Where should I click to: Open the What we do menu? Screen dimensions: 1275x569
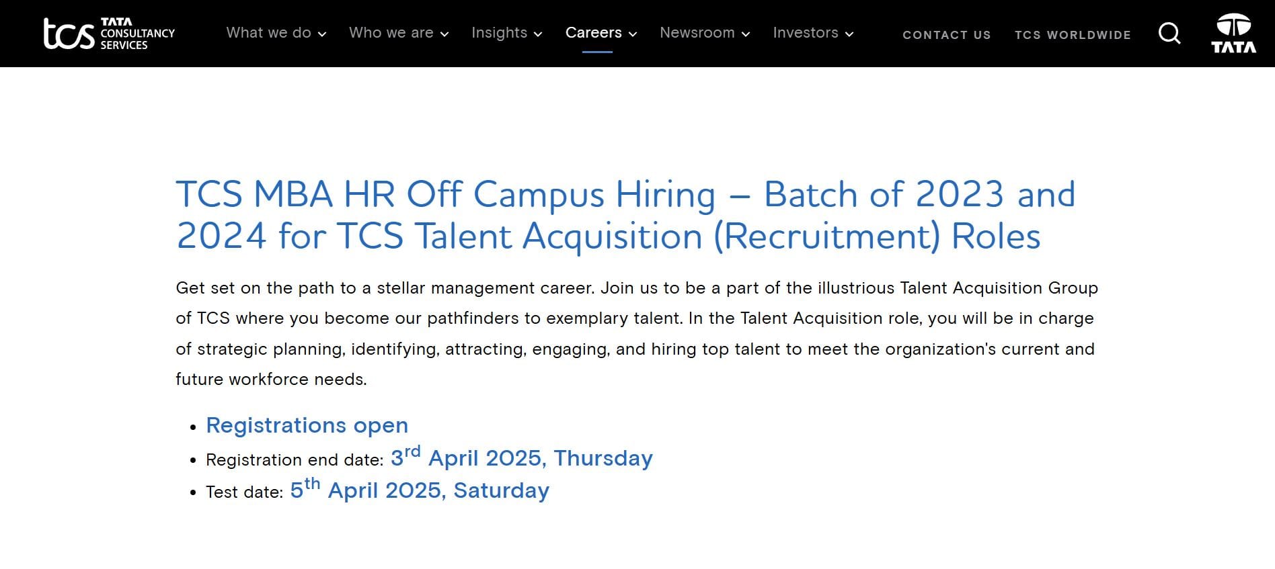tap(268, 32)
